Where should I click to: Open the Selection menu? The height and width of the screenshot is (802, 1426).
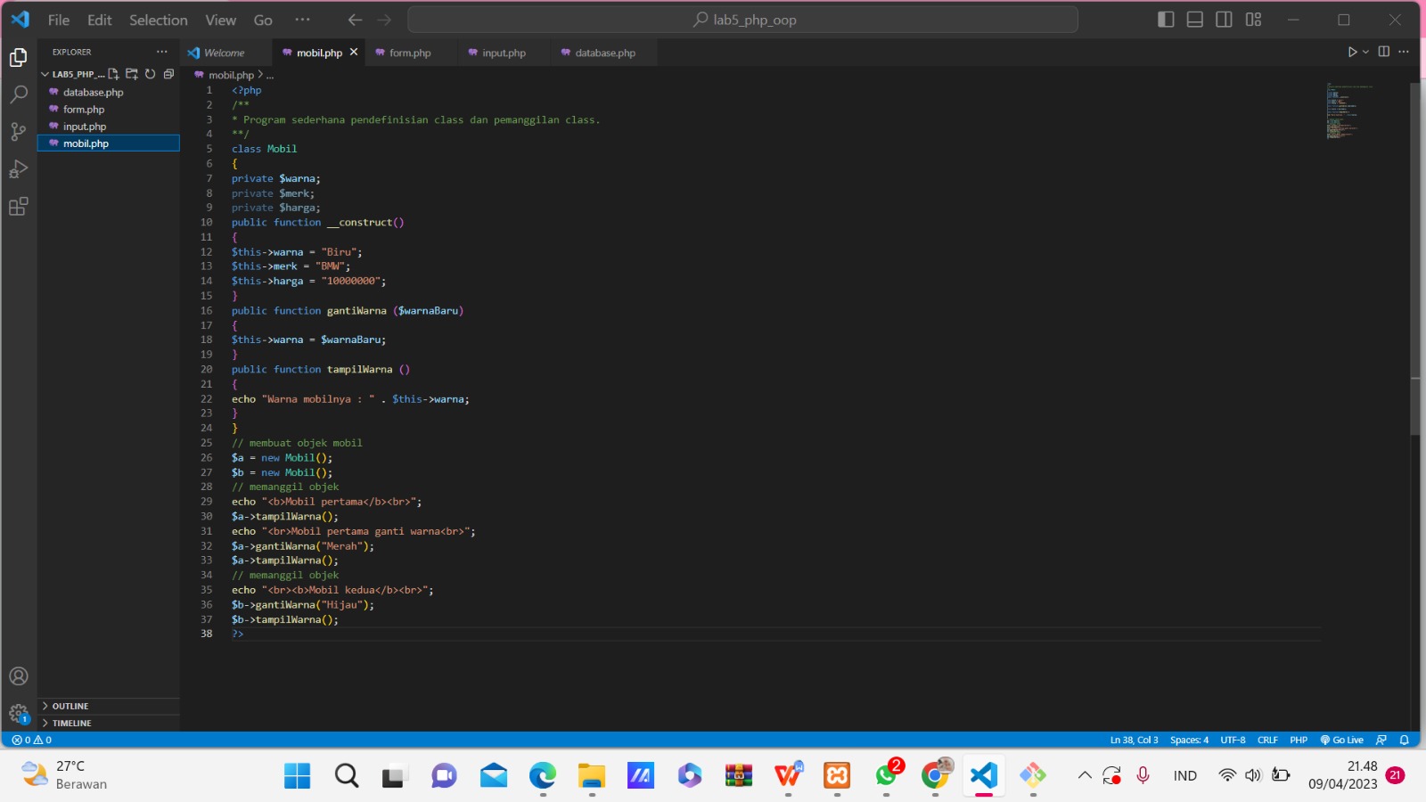158,20
